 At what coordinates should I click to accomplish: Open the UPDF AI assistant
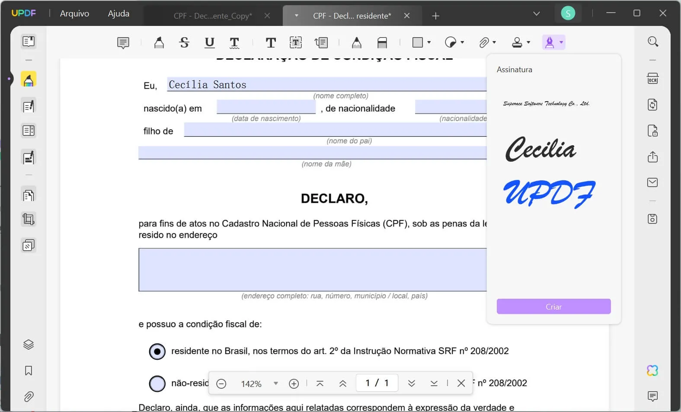click(x=653, y=370)
